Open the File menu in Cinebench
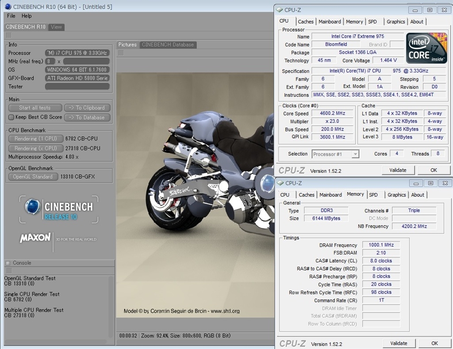This screenshot has height=349, width=453. tap(11, 16)
